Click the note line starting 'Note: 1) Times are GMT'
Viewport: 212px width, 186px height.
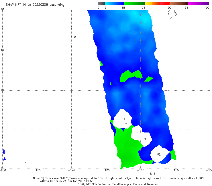click(x=118, y=178)
